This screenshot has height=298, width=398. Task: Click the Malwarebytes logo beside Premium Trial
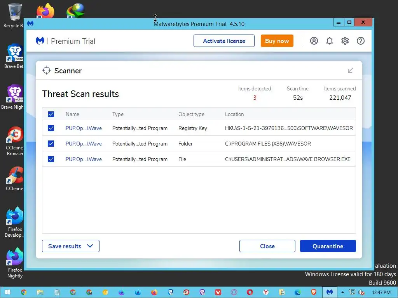click(x=40, y=41)
